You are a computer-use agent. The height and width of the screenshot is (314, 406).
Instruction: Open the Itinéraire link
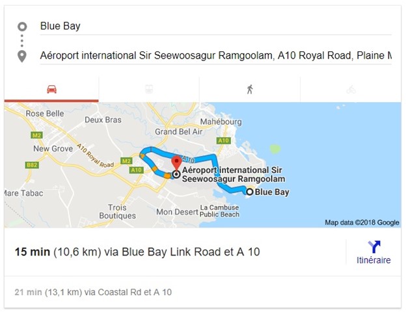tap(373, 260)
